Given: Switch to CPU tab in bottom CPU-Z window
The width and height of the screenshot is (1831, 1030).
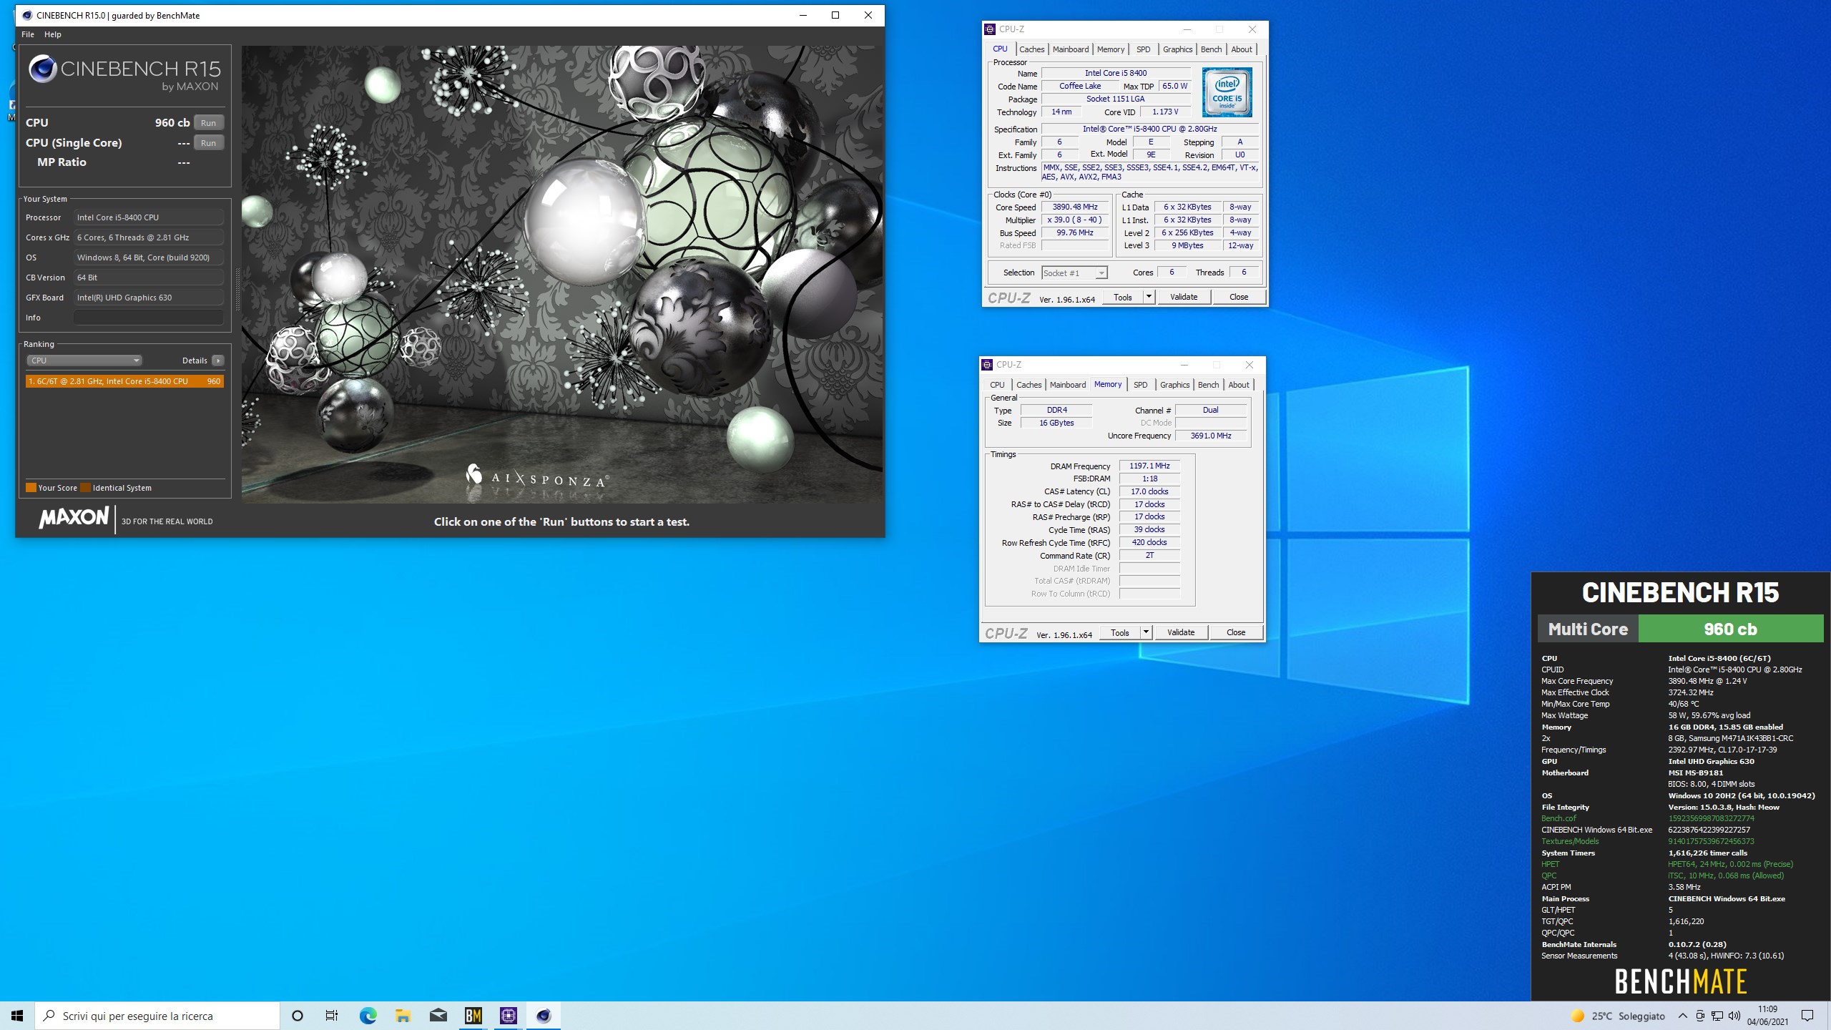Looking at the screenshot, I should pyautogui.click(x=997, y=385).
